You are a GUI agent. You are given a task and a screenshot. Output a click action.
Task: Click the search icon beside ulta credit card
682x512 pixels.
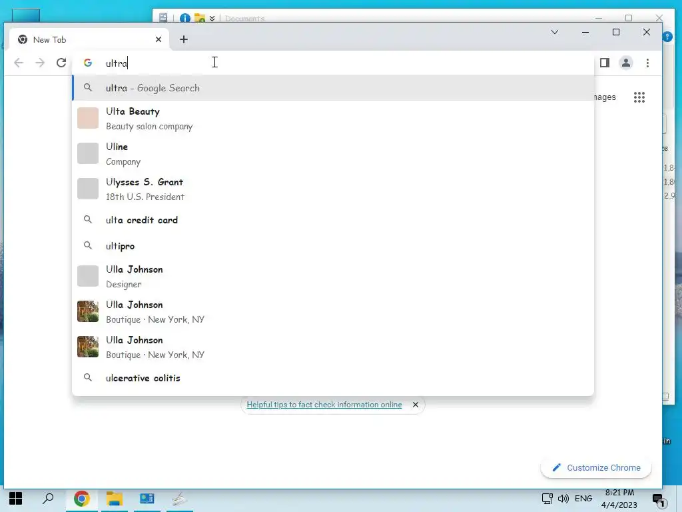coord(88,219)
